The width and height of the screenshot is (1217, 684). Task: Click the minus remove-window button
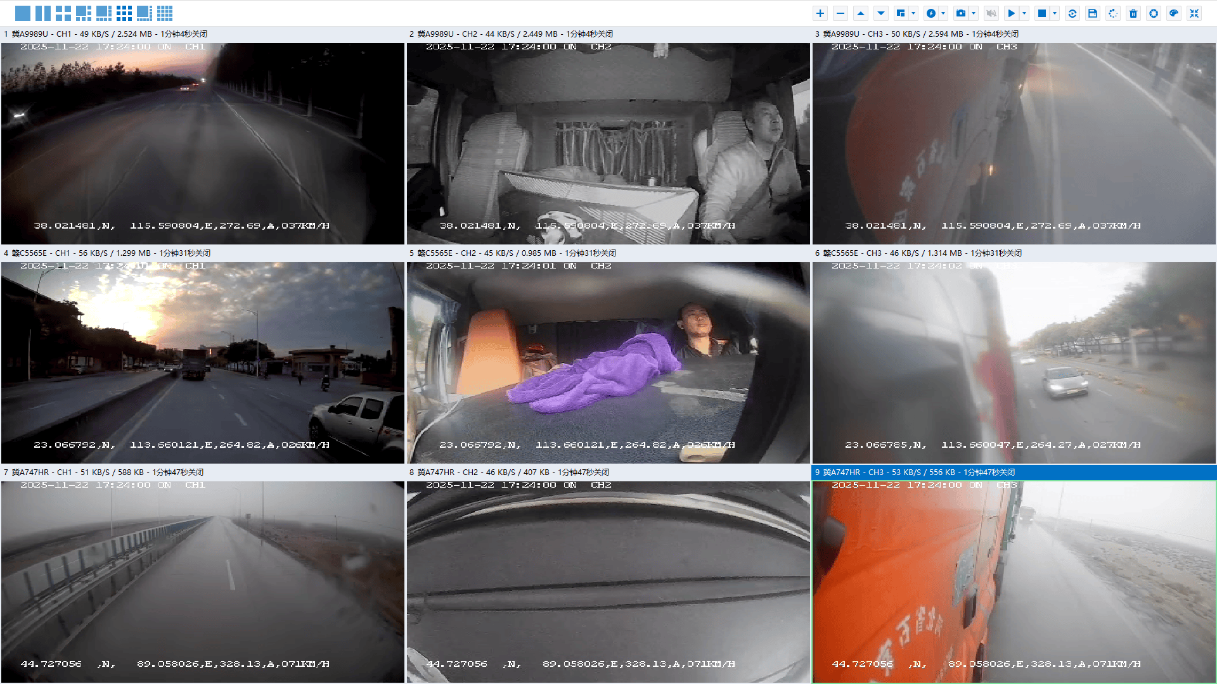click(x=840, y=13)
